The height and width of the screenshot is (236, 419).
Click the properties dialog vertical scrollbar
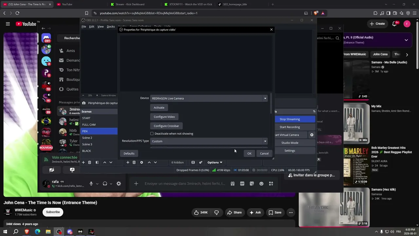click(x=271, y=104)
